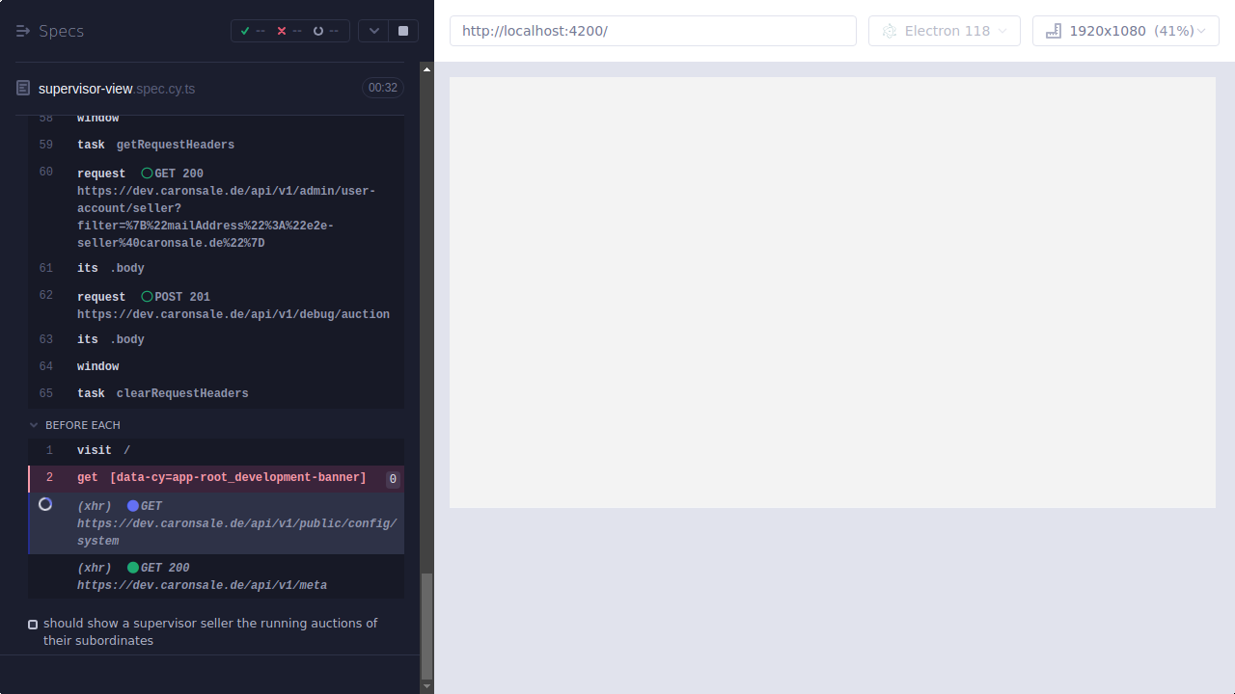Click the Specs sidebar hamburger icon

(22, 30)
